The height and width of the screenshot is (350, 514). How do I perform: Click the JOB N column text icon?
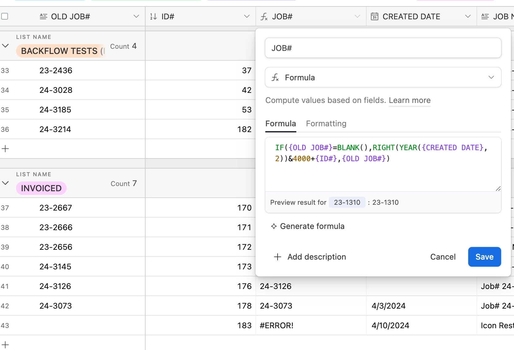485,17
